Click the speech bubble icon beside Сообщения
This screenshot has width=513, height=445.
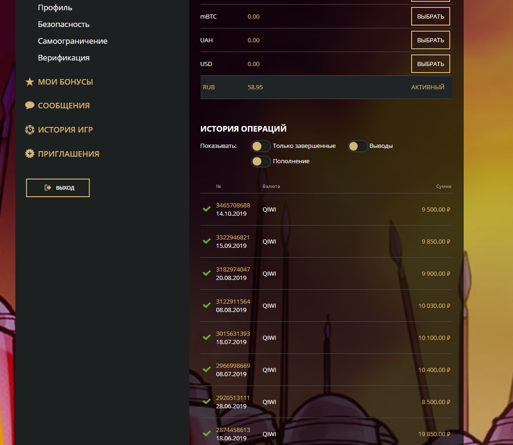(30, 106)
